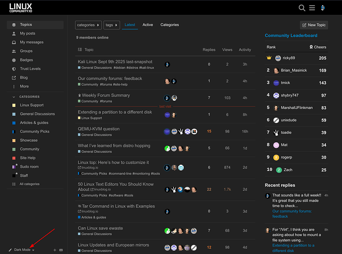Click the bulk select icon beside Topic

click(x=80, y=50)
